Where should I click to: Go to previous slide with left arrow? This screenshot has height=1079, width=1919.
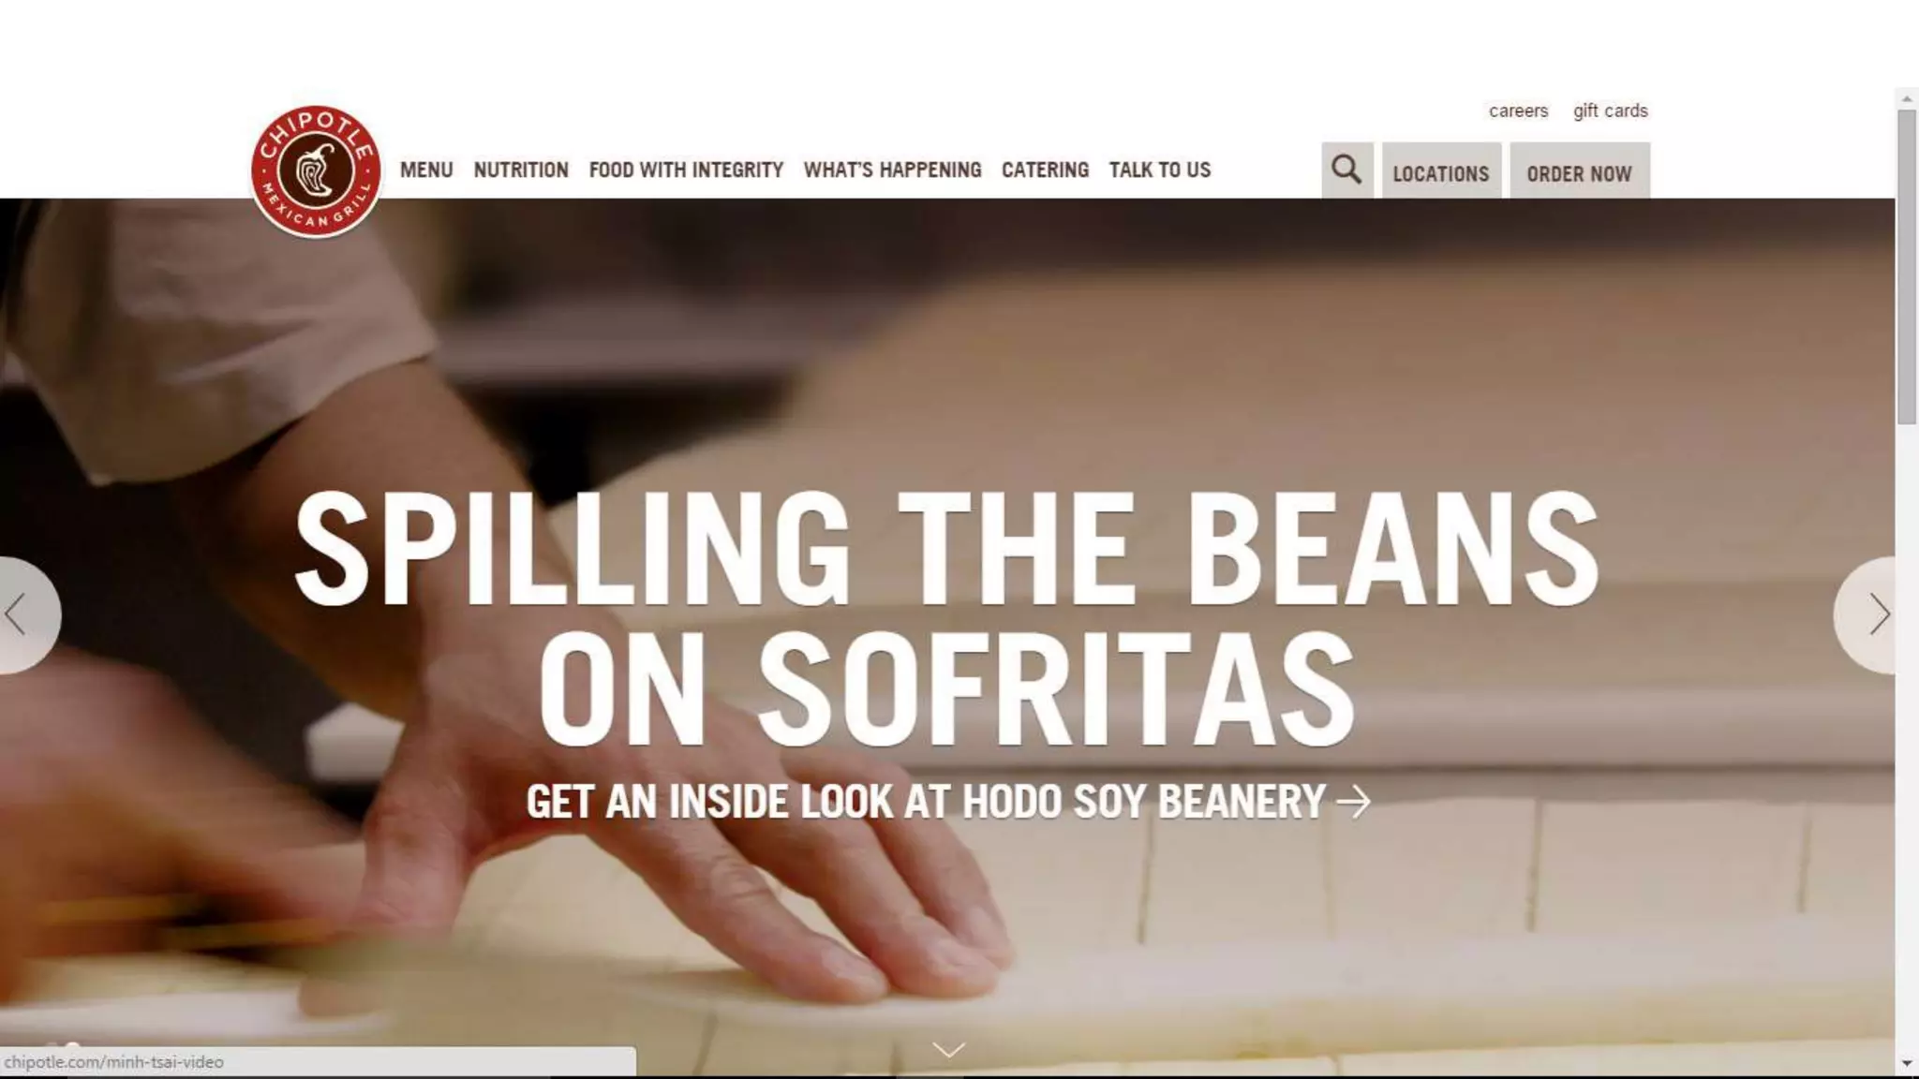pos(27,615)
